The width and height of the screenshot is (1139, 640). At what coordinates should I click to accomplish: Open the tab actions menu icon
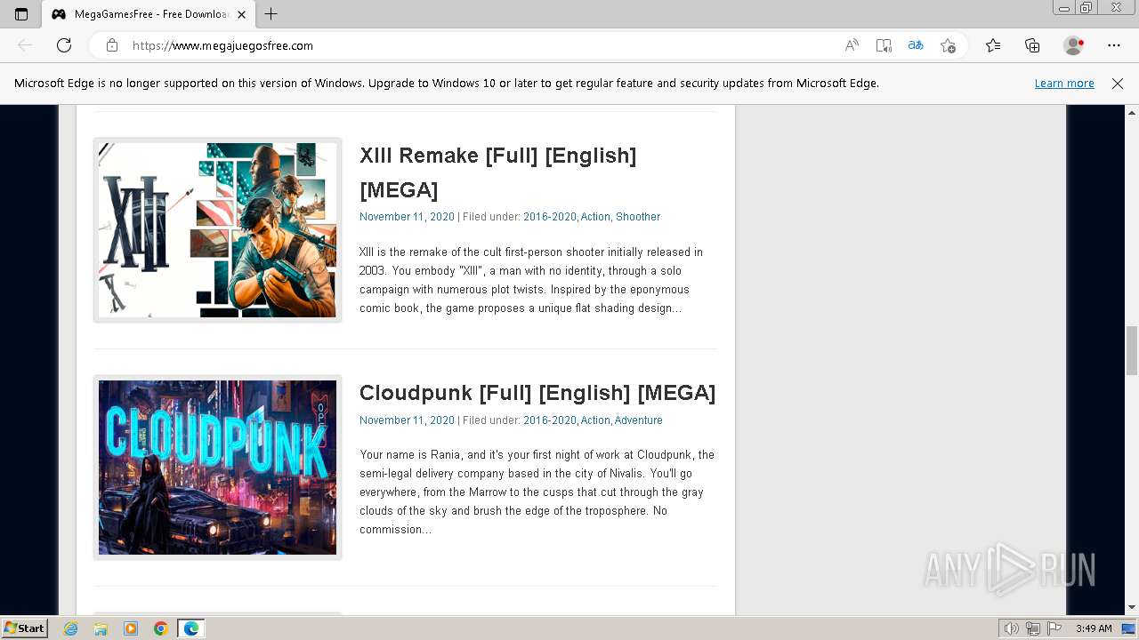pyautogui.click(x=21, y=14)
